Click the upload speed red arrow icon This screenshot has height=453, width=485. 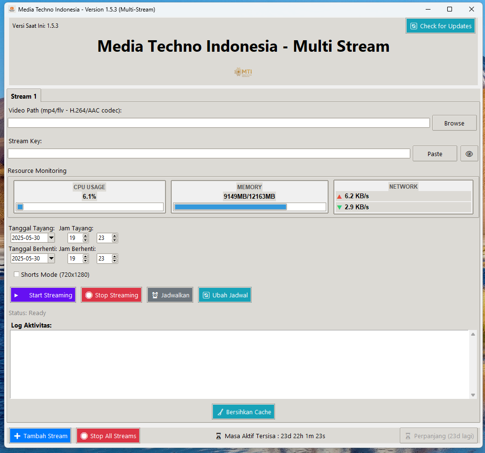click(x=339, y=196)
